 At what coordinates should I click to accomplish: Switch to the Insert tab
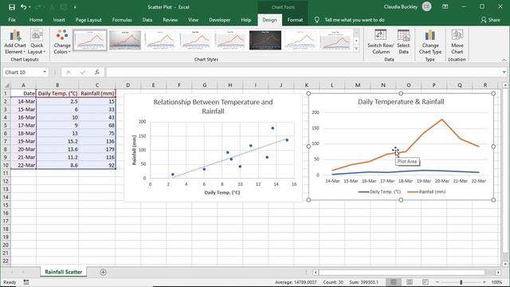59,20
